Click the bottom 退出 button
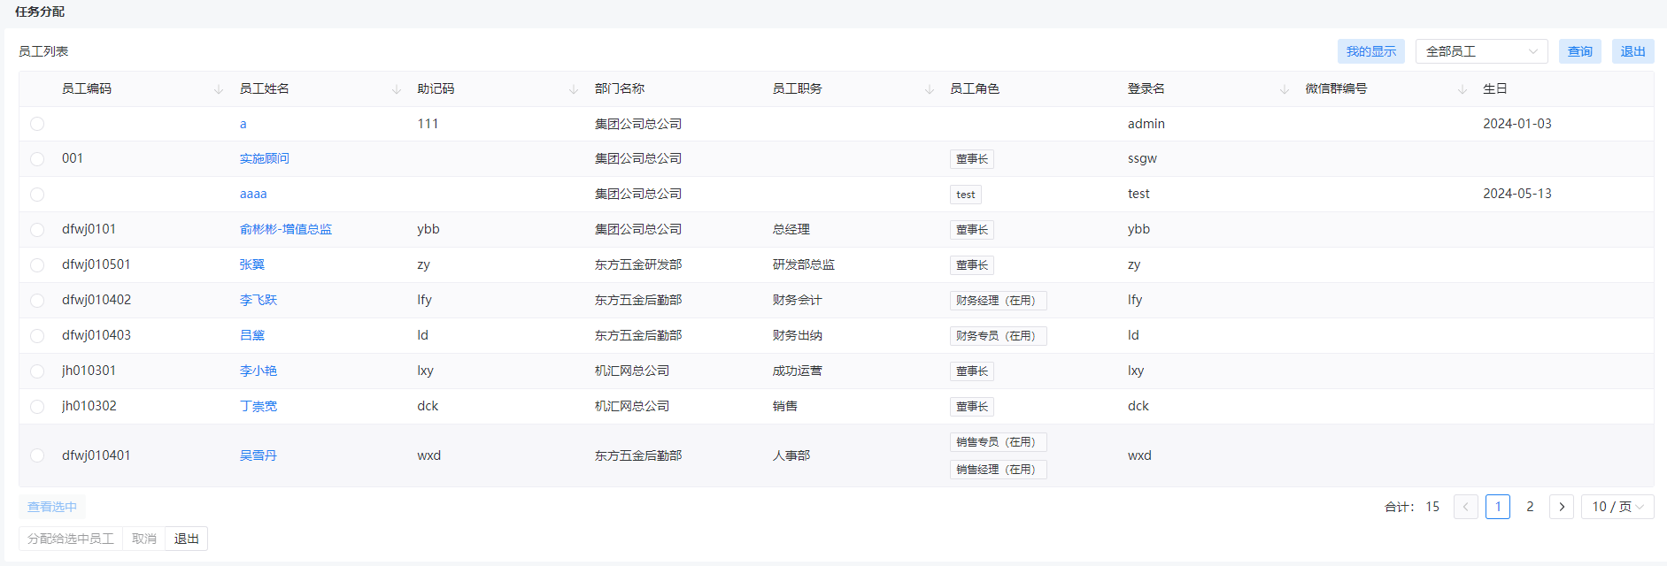The height and width of the screenshot is (566, 1667). coord(187,539)
